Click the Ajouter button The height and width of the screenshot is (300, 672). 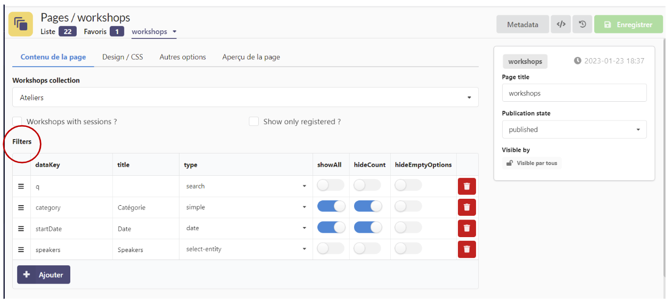(x=44, y=275)
